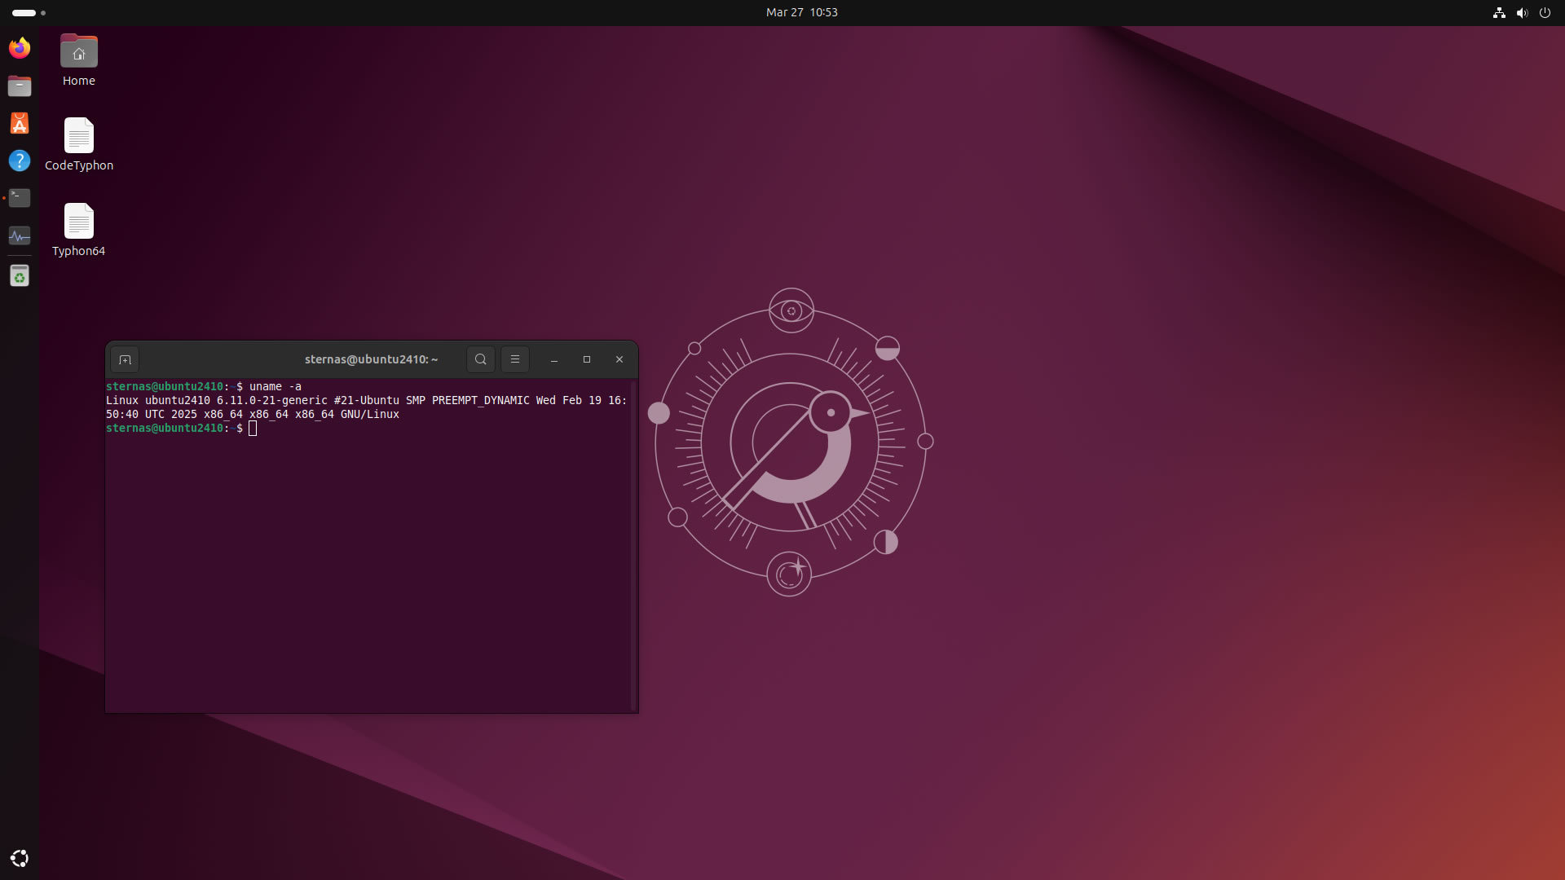
Task: Select the Home folder desktop icon
Action: [79, 52]
